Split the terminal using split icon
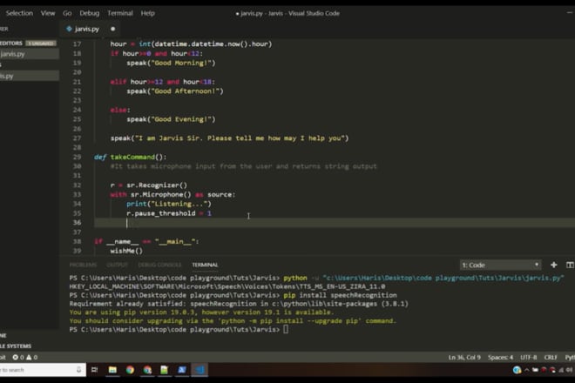 click(570, 265)
